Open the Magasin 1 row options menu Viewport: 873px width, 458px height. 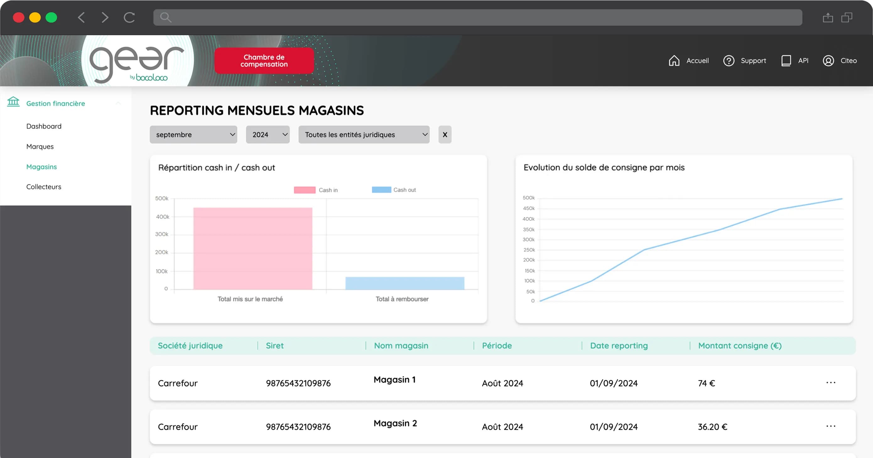pyautogui.click(x=831, y=382)
